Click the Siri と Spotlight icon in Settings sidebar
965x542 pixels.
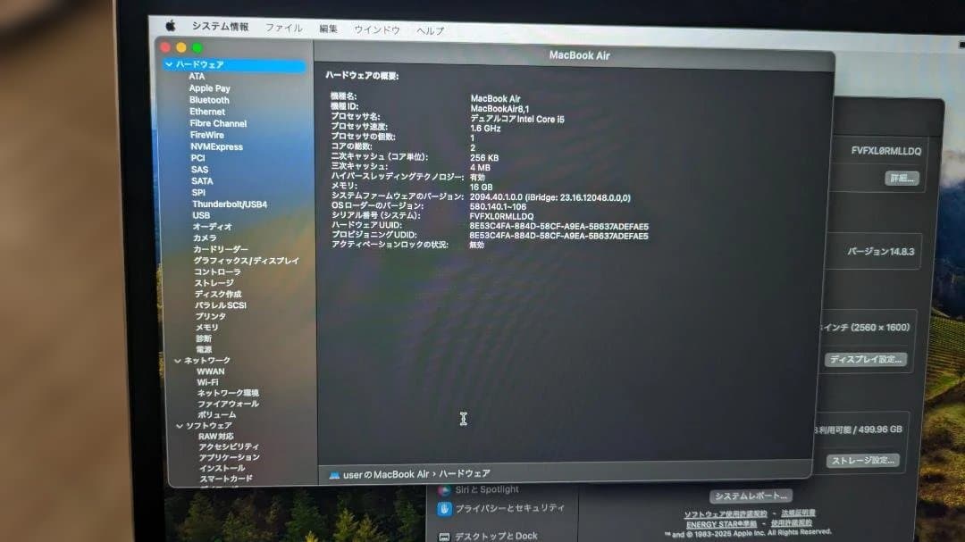tap(444, 489)
